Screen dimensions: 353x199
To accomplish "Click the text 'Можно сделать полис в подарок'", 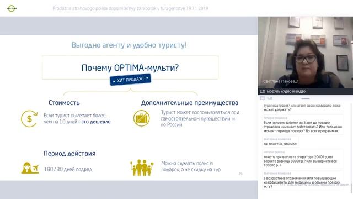I will tap(187, 166).
